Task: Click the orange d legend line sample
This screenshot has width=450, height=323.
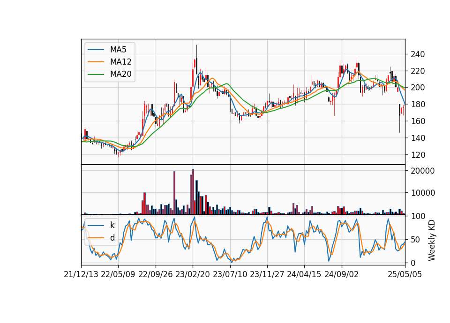Action: pos(96,238)
